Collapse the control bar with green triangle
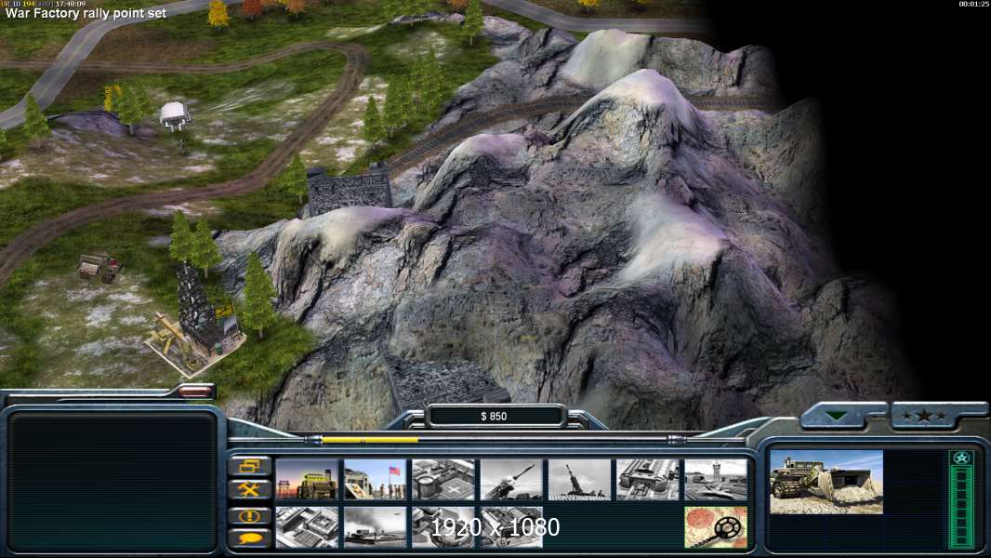Viewport: 991px width, 558px height. click(x=838, y=416)
